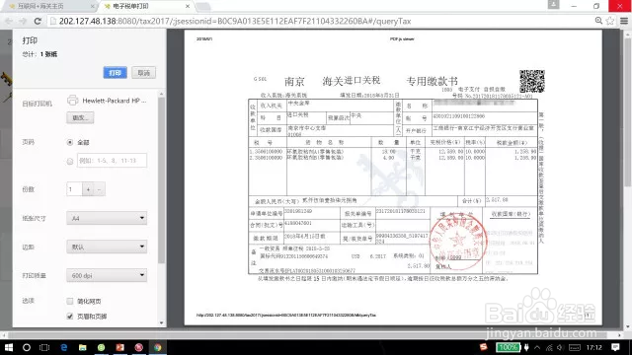Open the notification action center icon
The width and height of the screenshot is (632, 355).
pos(615,347)
